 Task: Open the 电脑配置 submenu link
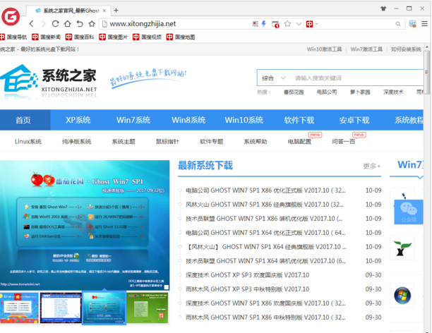[x=299, y=142]
